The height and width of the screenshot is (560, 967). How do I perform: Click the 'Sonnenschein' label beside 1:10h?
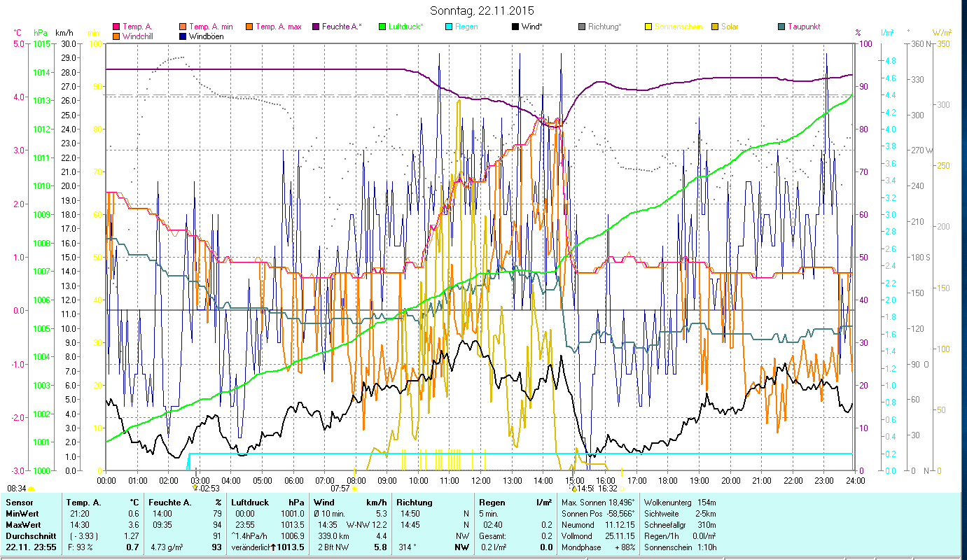coord(667,547)
